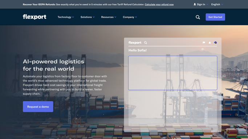
Task: Click the AI-powered logistics headline
Action: coord(53,65)
